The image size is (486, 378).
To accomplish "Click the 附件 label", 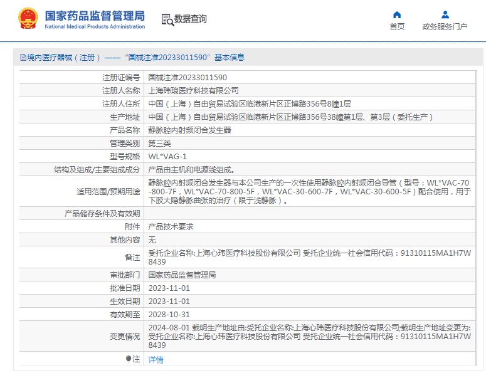I will coord(132,226).
